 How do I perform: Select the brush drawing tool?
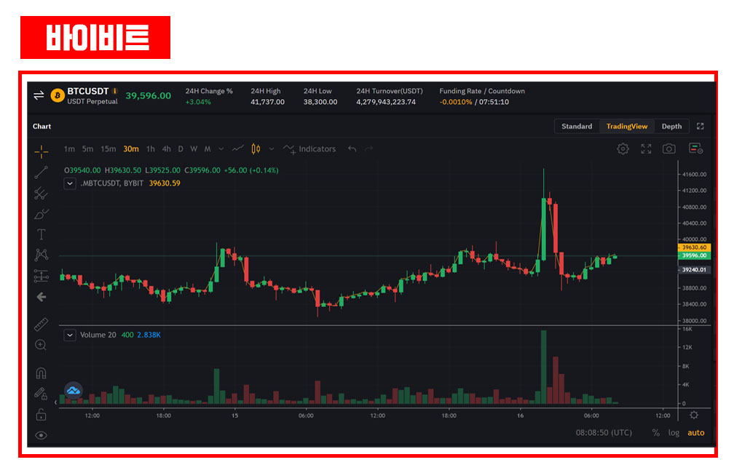[42, 214]
